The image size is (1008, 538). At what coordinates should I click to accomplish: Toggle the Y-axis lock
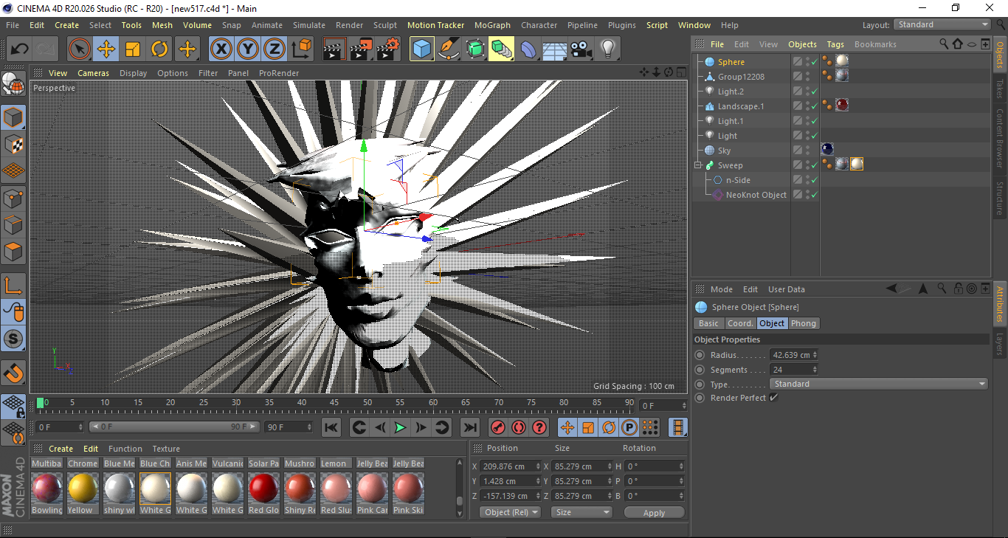point(247,49)
